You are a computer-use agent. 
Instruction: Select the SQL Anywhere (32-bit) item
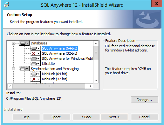[x=59, y=53]
